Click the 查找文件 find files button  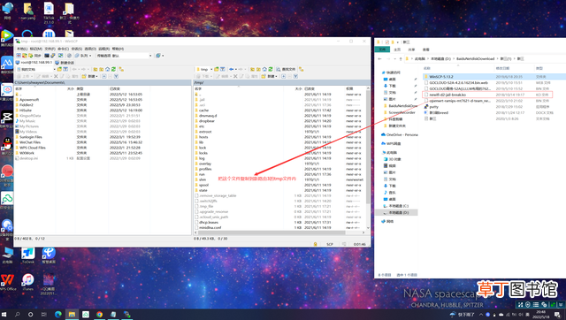(286, 69)
